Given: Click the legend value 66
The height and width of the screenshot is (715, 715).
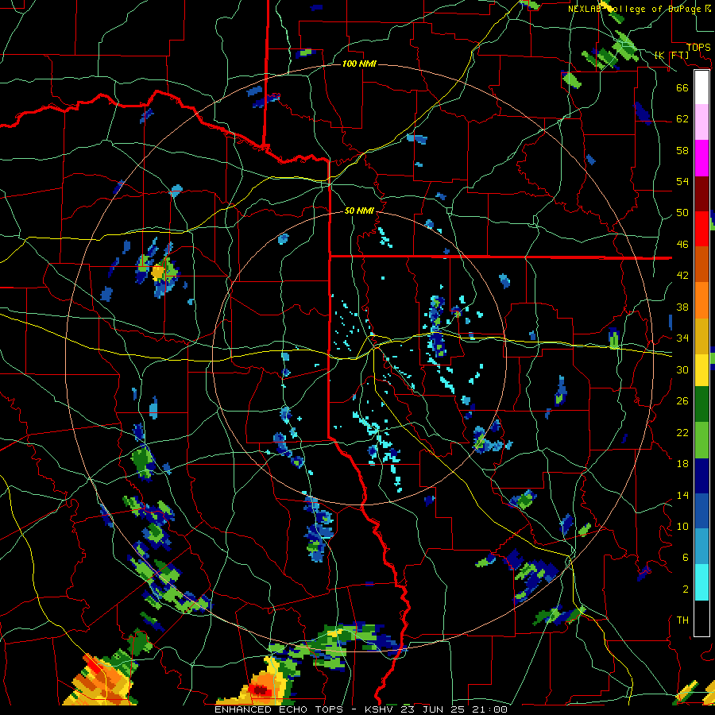Looking at the screenshot, I should coord(682,87).
